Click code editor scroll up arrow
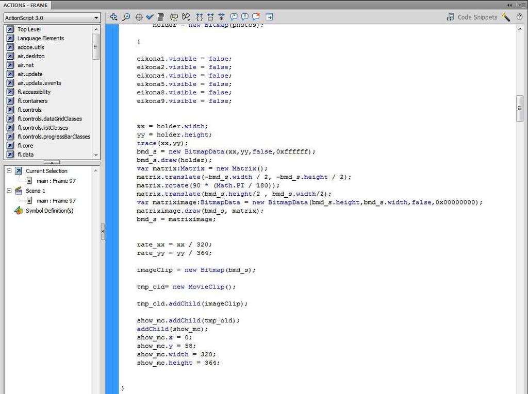Viewport: 528px width, 394px height. (520, 29)
